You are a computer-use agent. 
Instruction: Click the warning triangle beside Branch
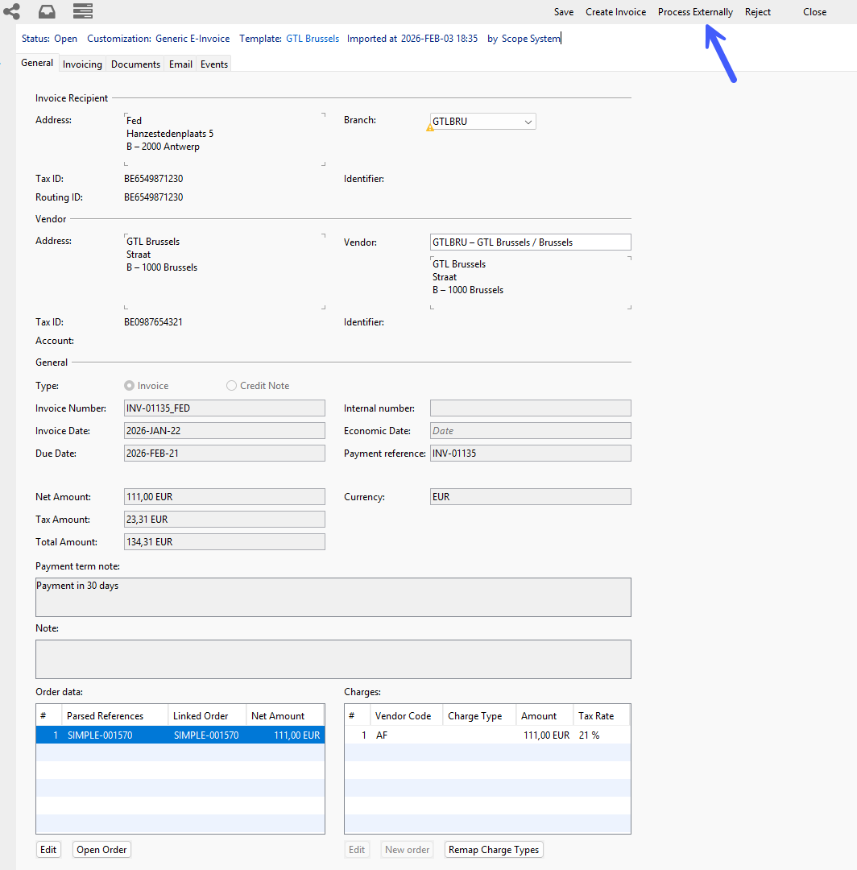pos(430,127)
